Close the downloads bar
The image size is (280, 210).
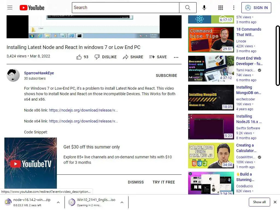click(275, 202)
